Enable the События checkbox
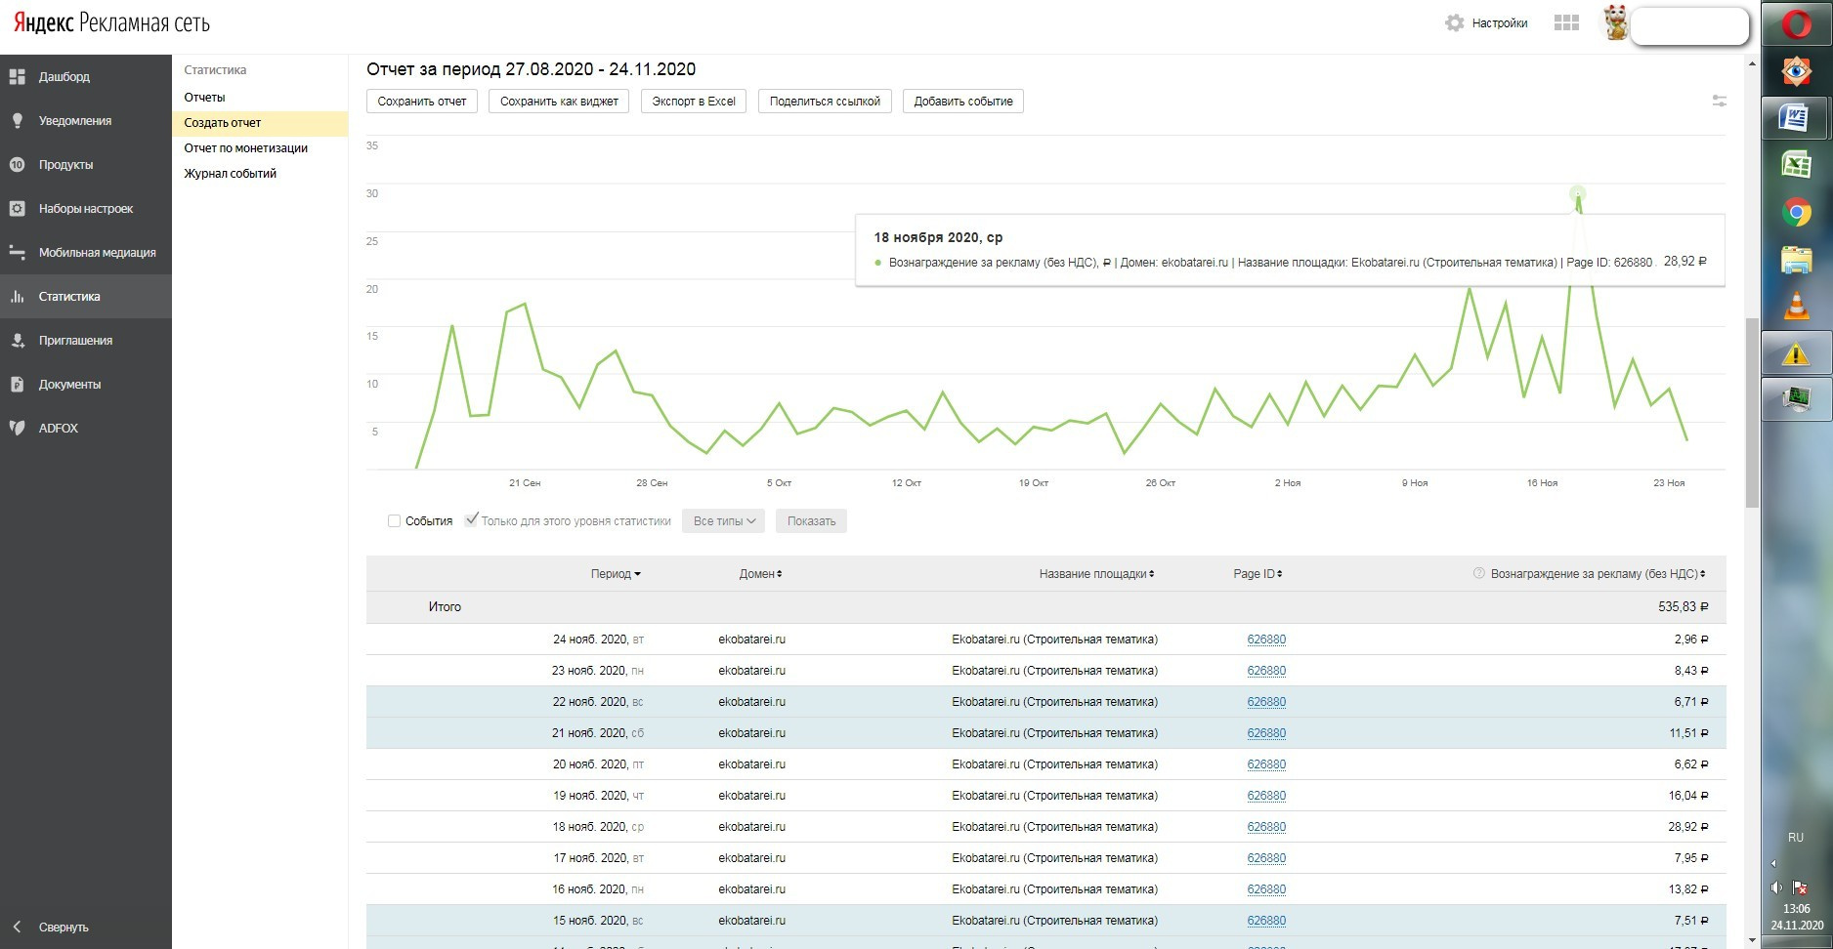Screen dimensions: 1833x949 395,521
